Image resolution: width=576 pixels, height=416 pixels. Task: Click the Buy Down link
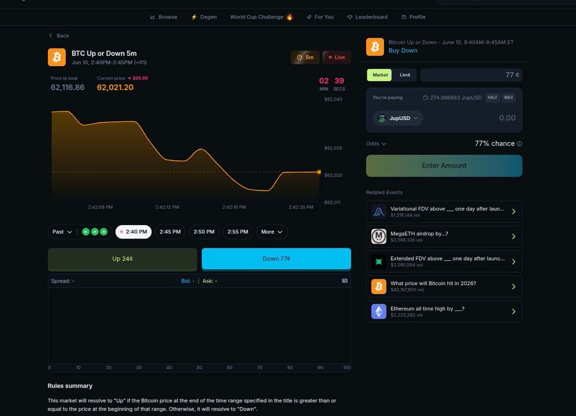pos(403,50)
